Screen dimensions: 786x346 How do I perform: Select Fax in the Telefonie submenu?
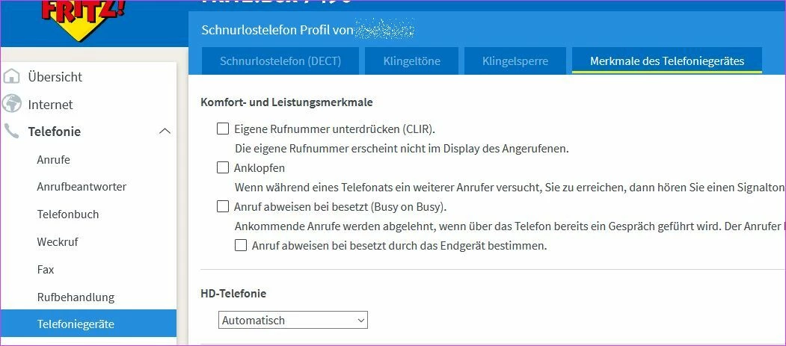[x=46, y=269]
